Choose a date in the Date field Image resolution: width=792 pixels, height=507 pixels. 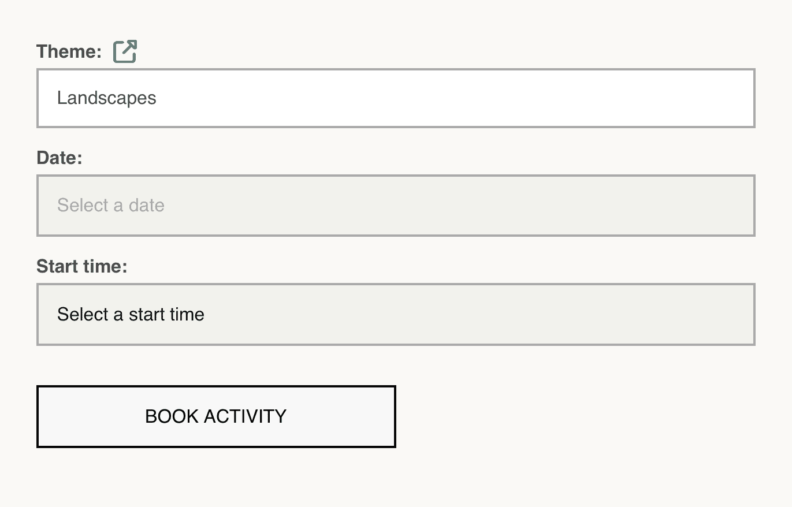tap(396, 206)
